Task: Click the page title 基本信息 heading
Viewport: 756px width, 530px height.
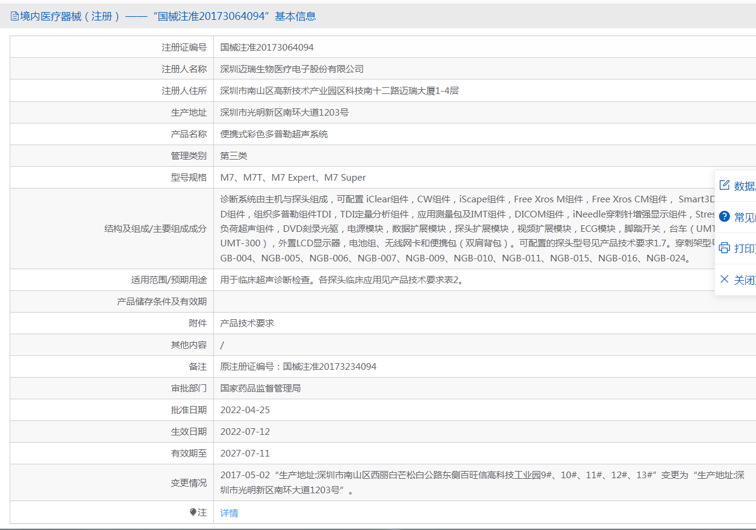Action: pyautogui.click(x=295, y=17)
